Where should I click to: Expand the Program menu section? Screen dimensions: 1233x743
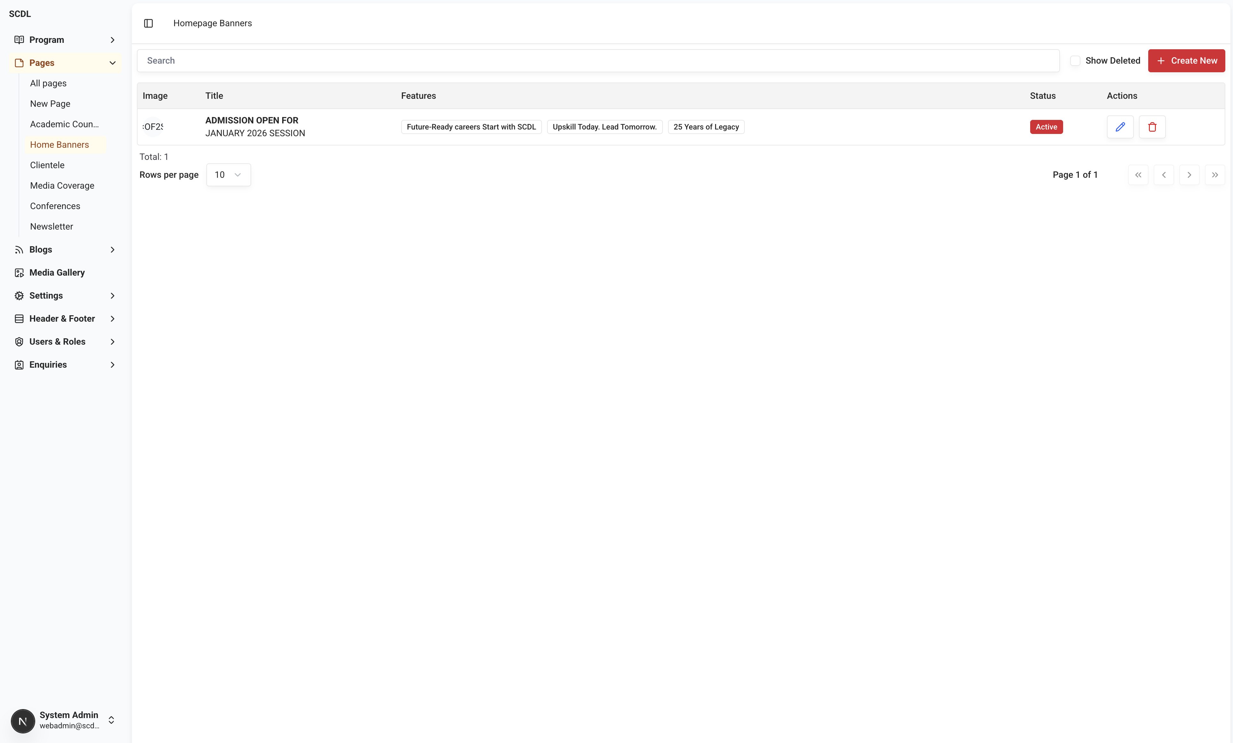(112, 40)
